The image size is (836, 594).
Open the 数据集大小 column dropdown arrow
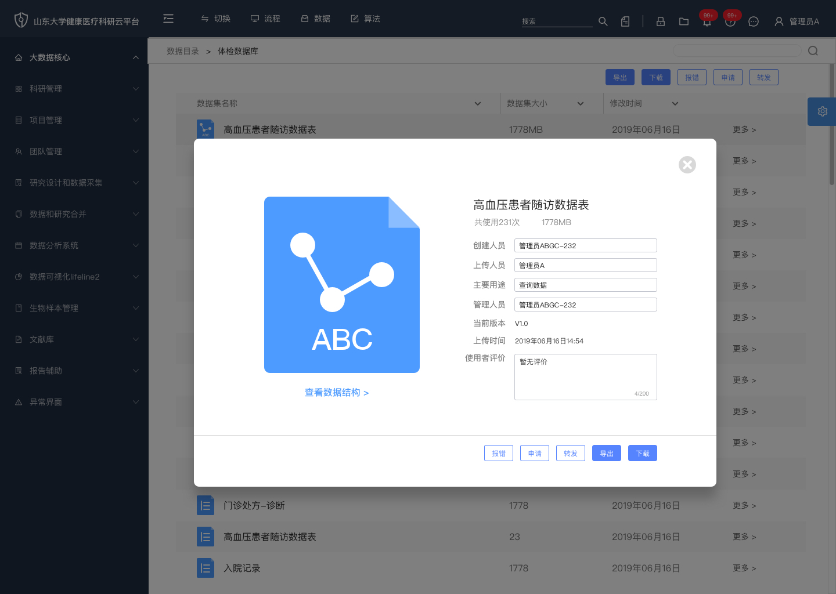pyautogui.click(x=581, y=104)
